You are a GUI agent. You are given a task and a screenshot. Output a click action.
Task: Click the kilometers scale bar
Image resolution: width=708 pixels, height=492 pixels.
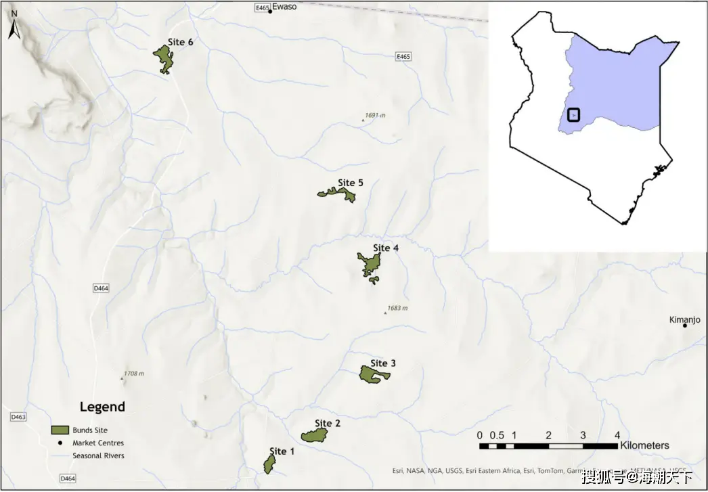click(x=548, y=446)
